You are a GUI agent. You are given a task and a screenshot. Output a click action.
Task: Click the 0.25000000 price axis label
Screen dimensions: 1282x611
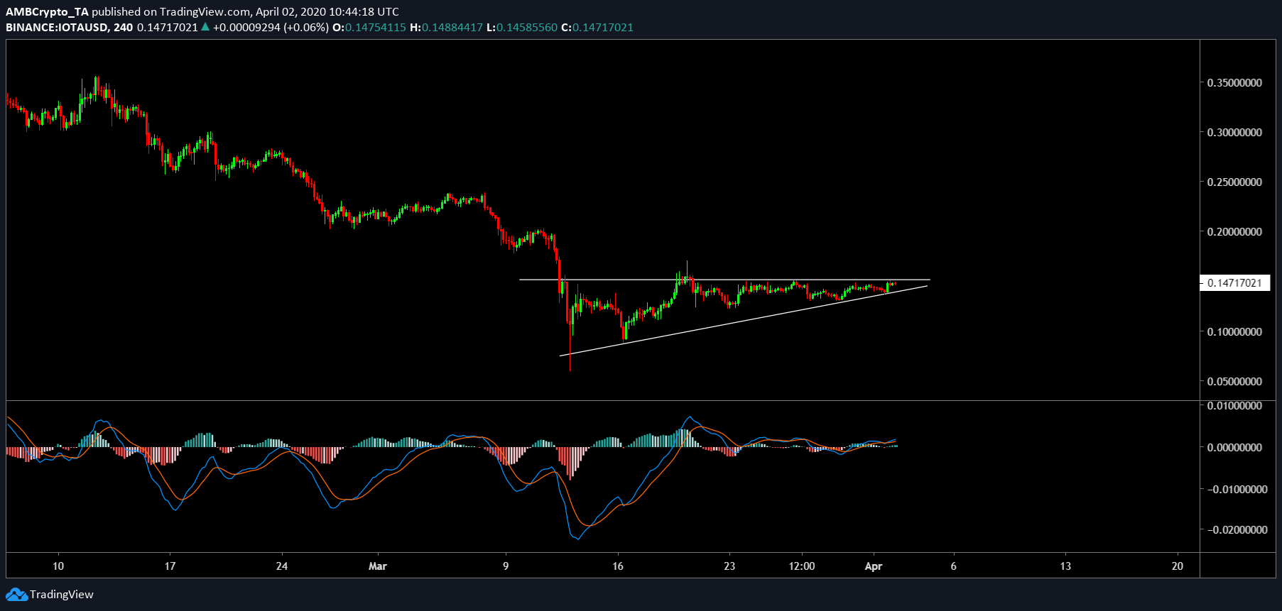(x=1234, y=182)
